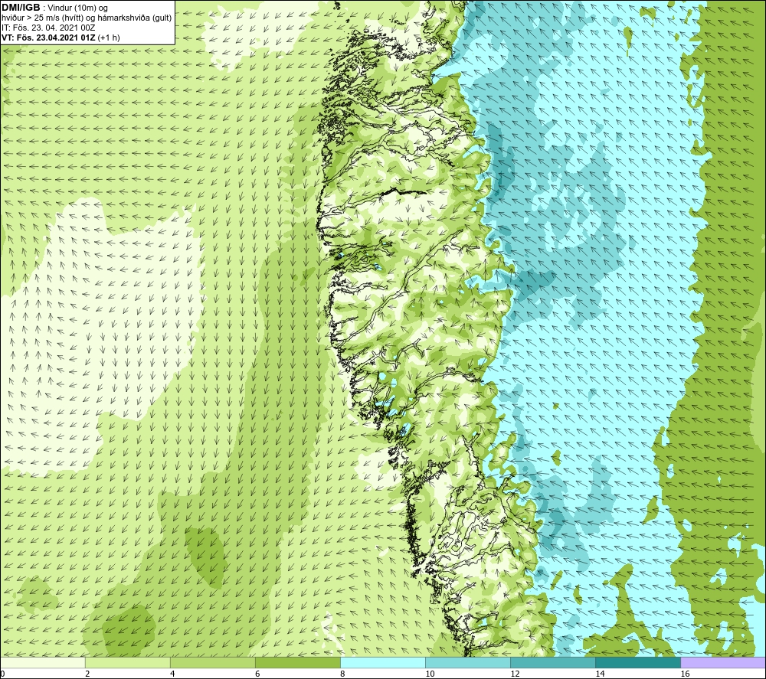Click the legend label "2"
Viewport: 766px width, 679px height.
(87, 674)
